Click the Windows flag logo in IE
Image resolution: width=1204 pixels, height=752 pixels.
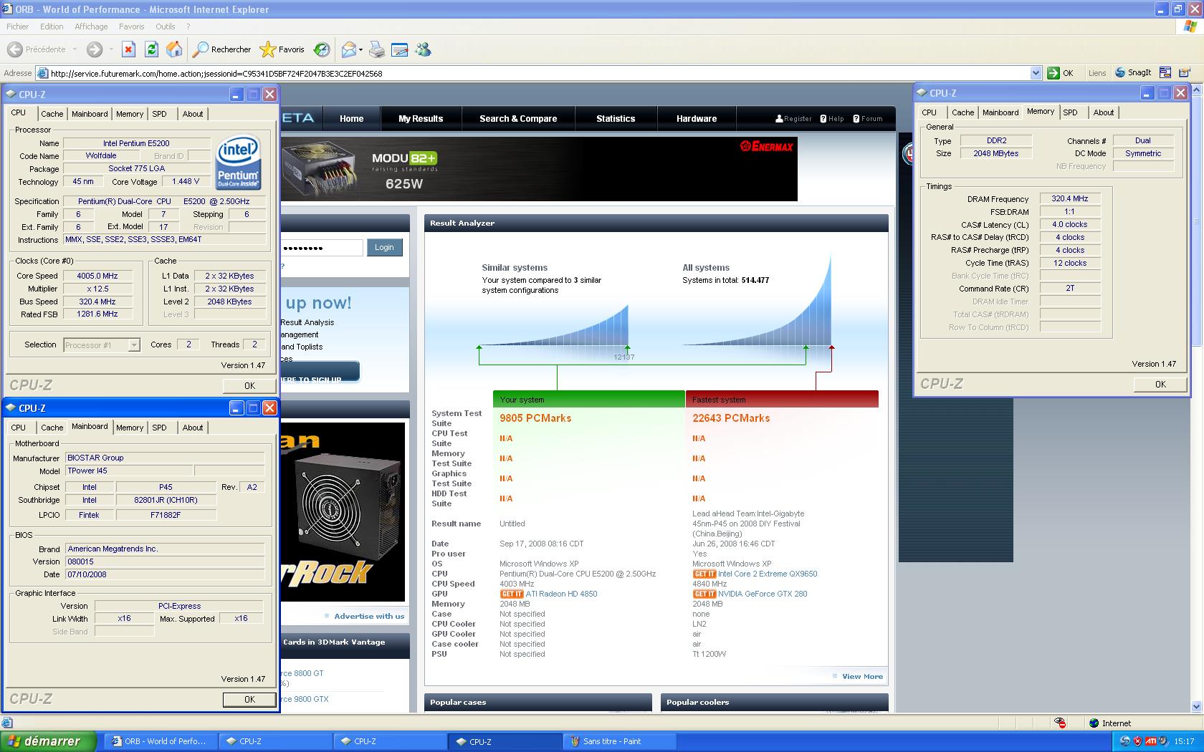coord(1190,26)
